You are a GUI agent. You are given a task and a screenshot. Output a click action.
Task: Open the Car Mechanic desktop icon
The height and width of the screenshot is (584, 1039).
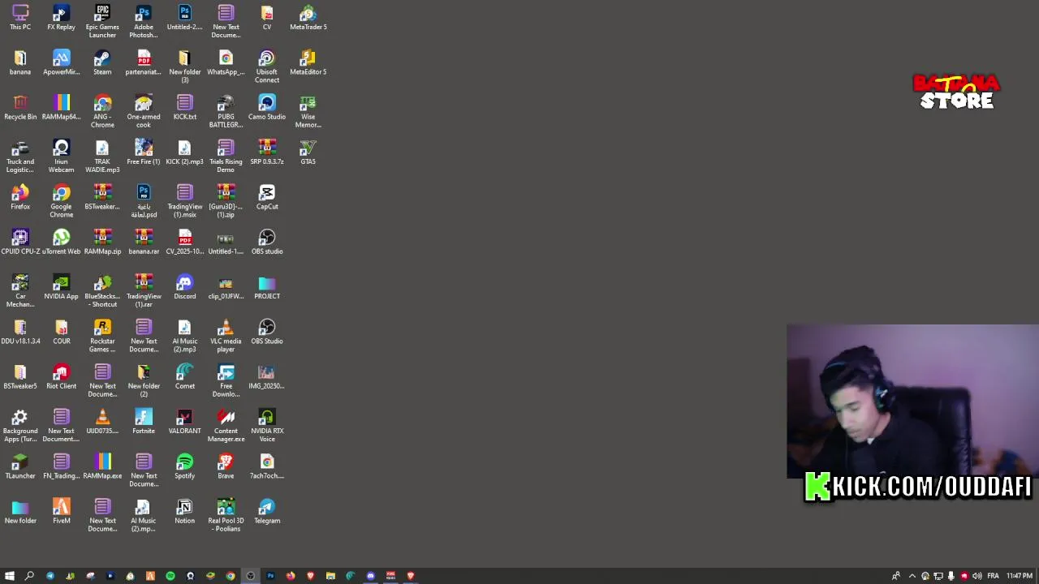20,291
